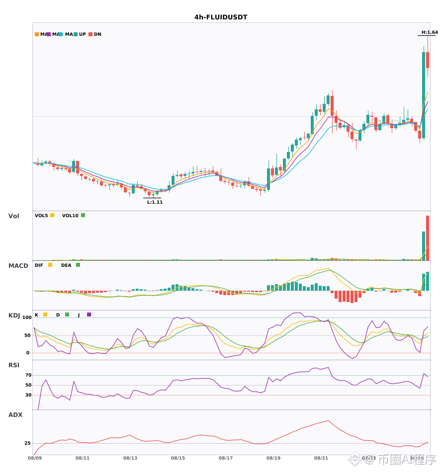The width and height of the screenshot is (440, 472).
Task: Click the teal UP legend swatch
Action: 76,34
